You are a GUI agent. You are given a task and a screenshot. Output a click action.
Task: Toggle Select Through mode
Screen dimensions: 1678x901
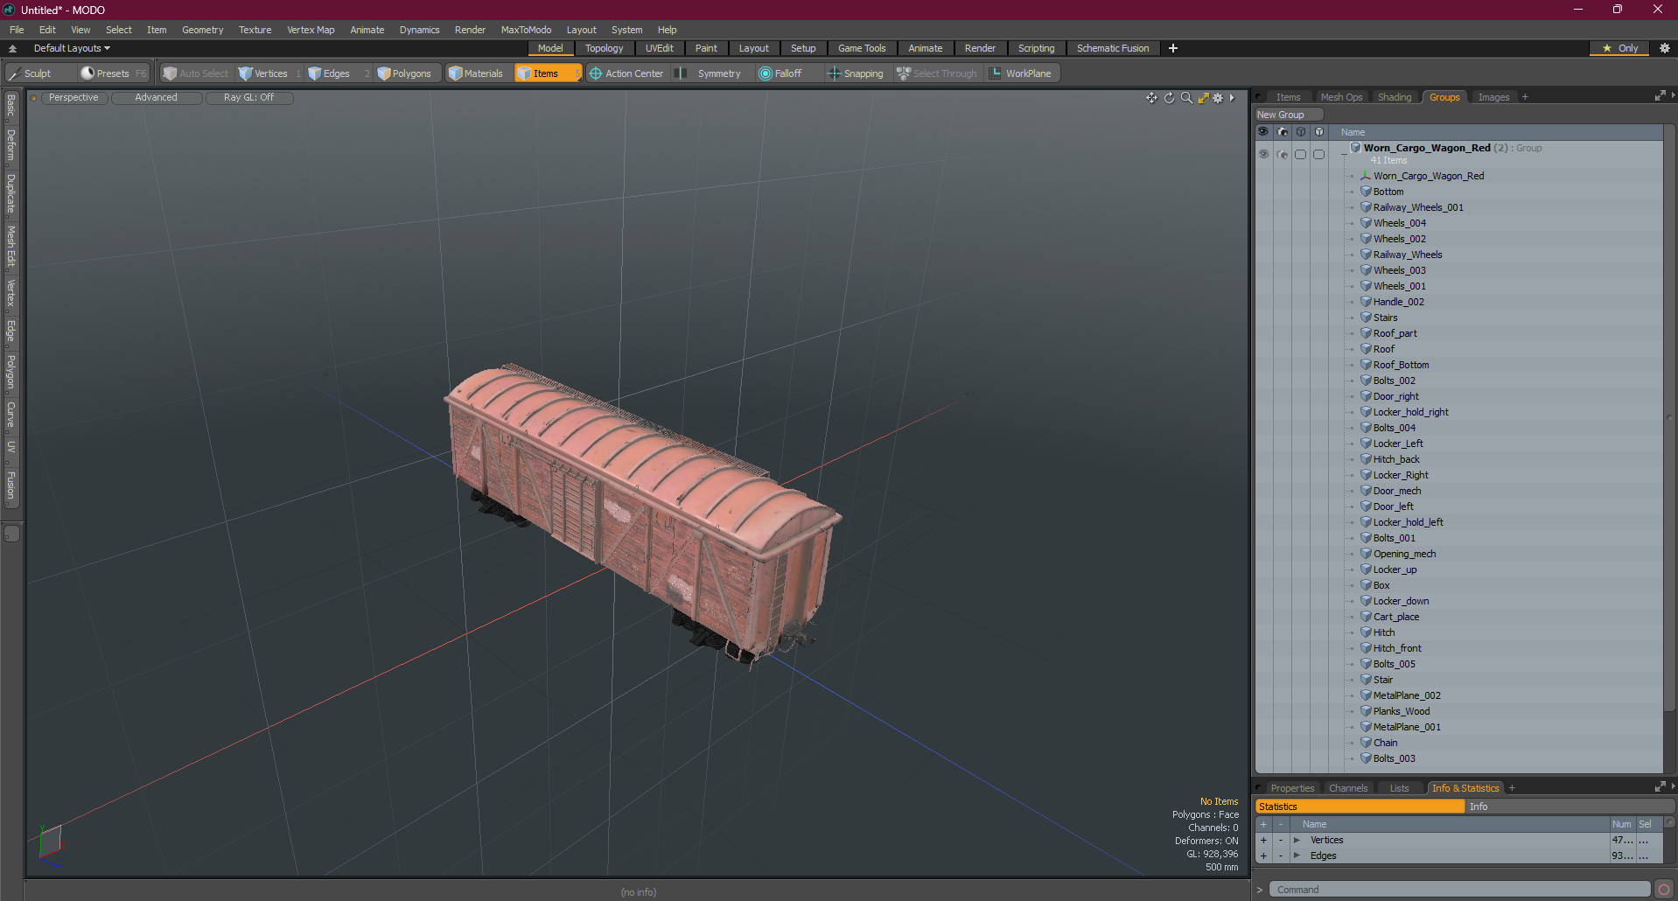point(936,73)
